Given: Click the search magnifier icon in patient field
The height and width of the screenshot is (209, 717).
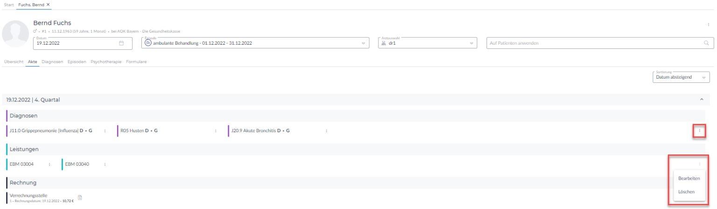Looking at the screenshot, I should (x=706, y=43).
